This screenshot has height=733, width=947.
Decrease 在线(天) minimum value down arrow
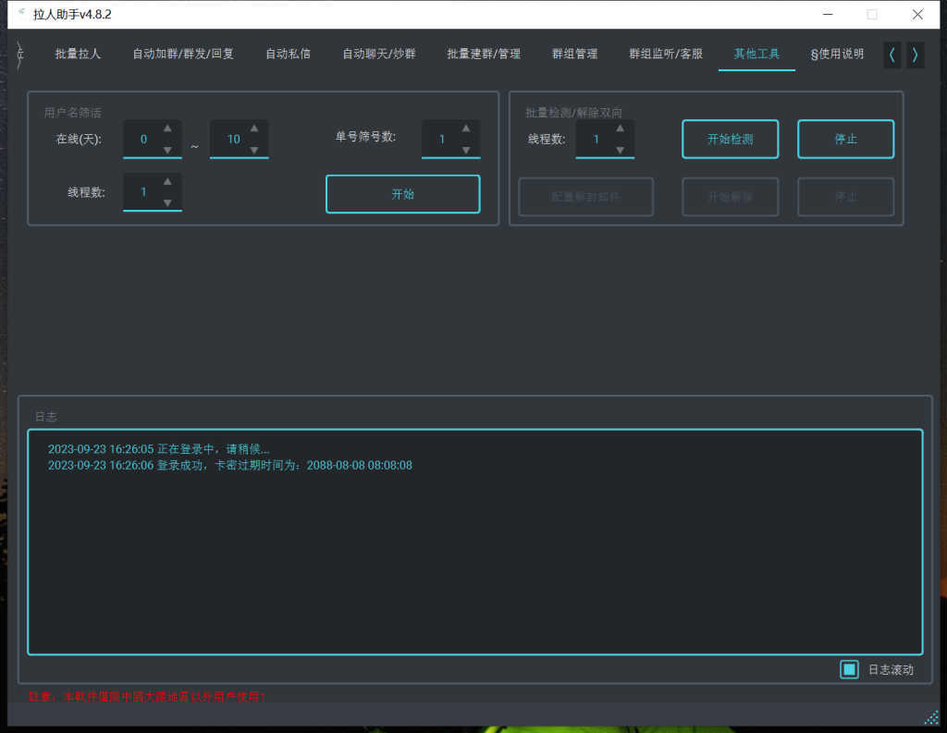167,150
